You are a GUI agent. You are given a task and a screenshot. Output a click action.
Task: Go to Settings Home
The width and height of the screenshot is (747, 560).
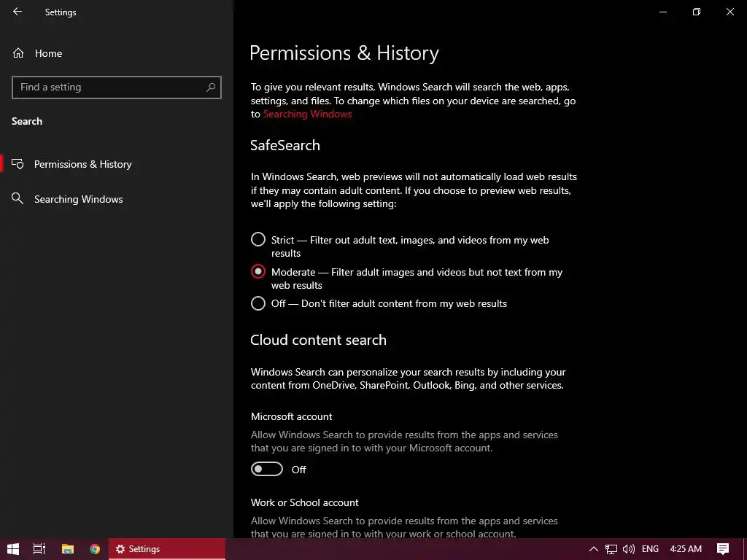point(48,53)
